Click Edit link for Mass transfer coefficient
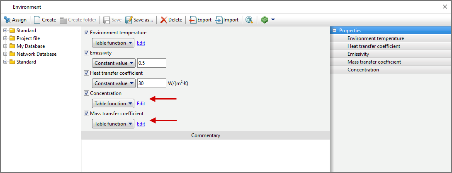452x173 pixels. point(141,124)
